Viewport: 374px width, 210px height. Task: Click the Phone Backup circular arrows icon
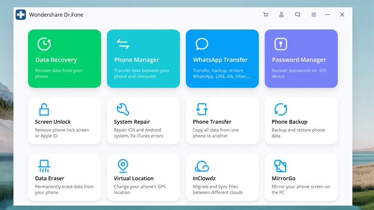(281, 109)
